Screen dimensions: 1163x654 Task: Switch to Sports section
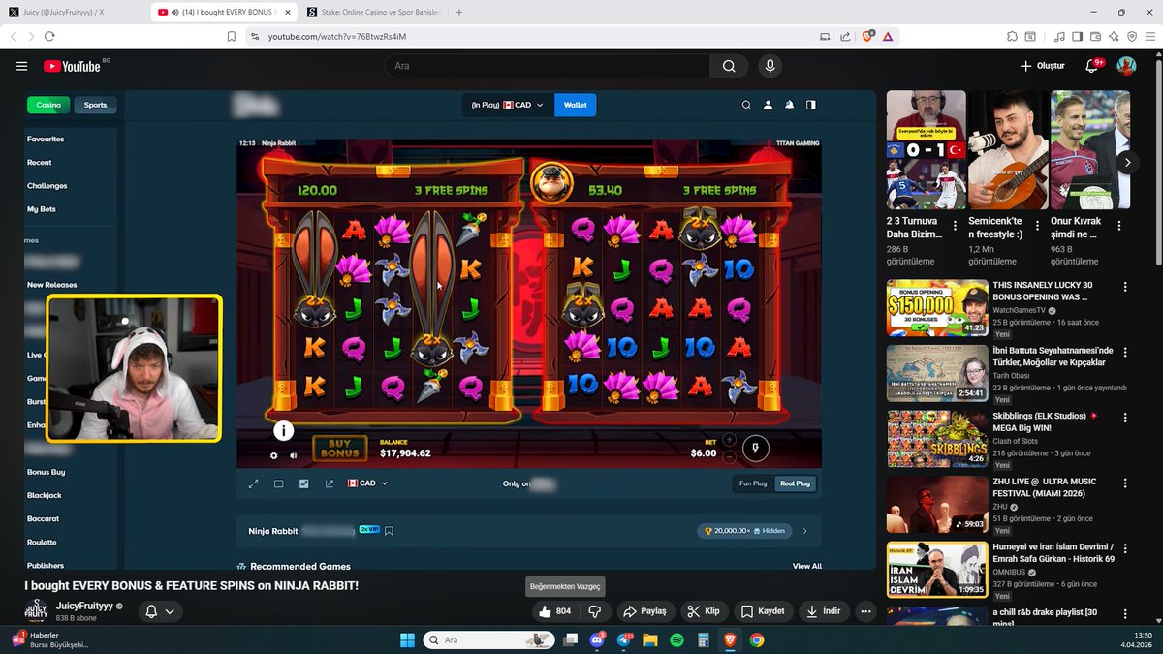coord(95,105)
